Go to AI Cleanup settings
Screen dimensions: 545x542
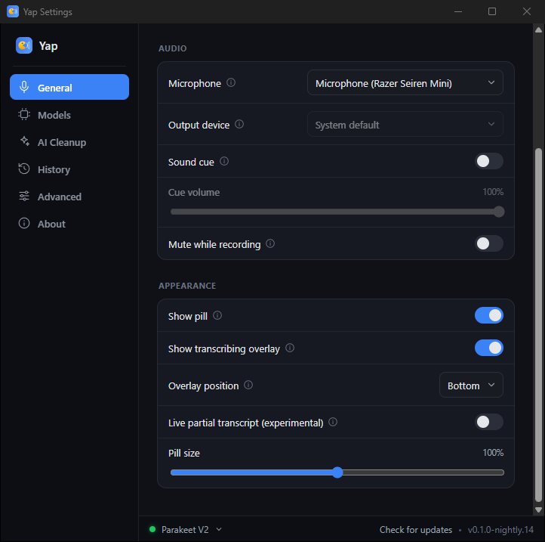(69, 142)
